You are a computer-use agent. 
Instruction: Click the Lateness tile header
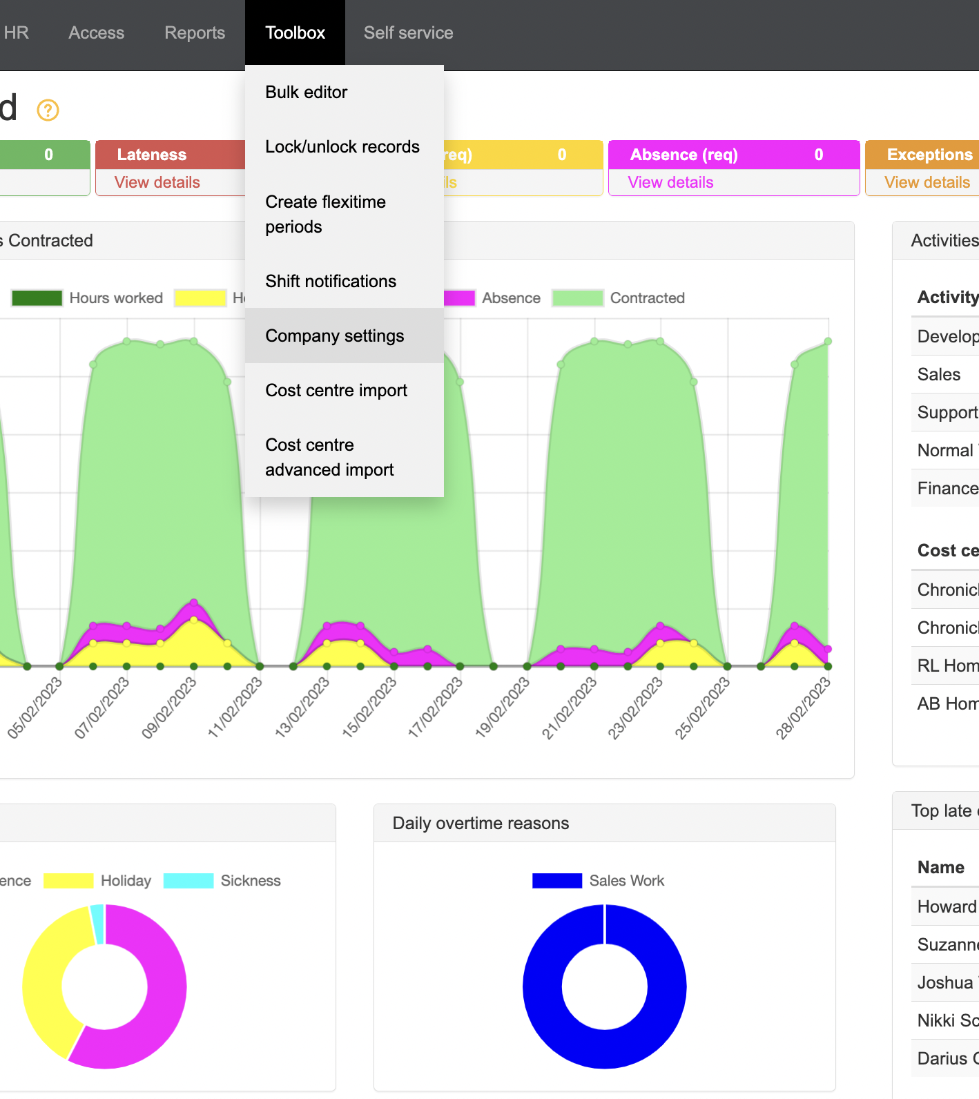point(171,155)
